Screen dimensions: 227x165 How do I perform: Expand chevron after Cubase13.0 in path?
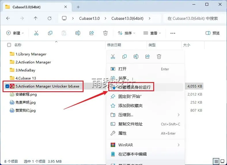point(105,18)
